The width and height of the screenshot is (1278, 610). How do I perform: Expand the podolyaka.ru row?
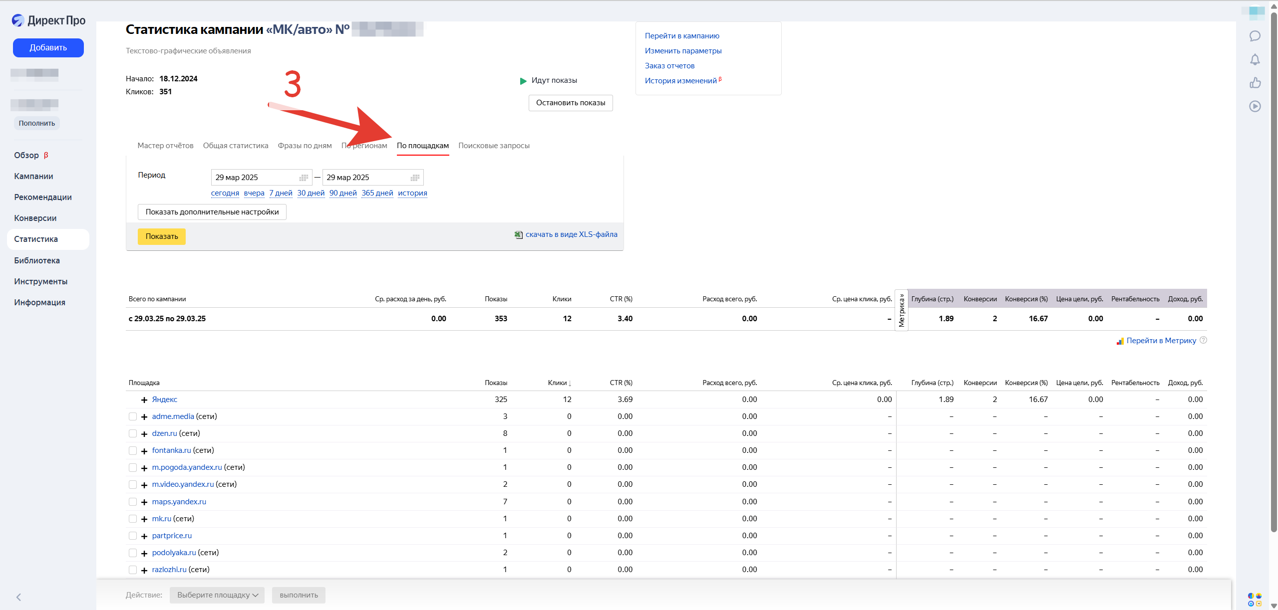(144, 553)
